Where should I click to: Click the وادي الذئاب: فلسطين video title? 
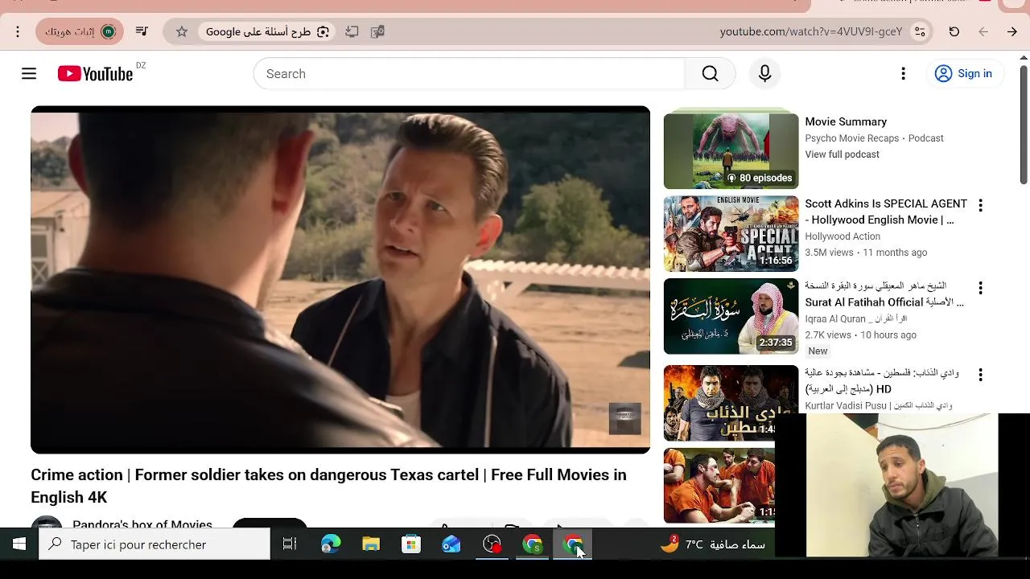(x=882, y=381)
